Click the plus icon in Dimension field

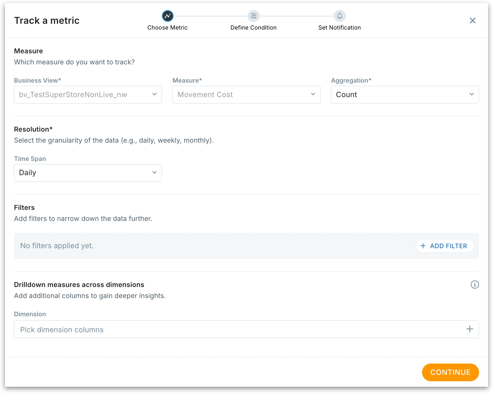470,329
